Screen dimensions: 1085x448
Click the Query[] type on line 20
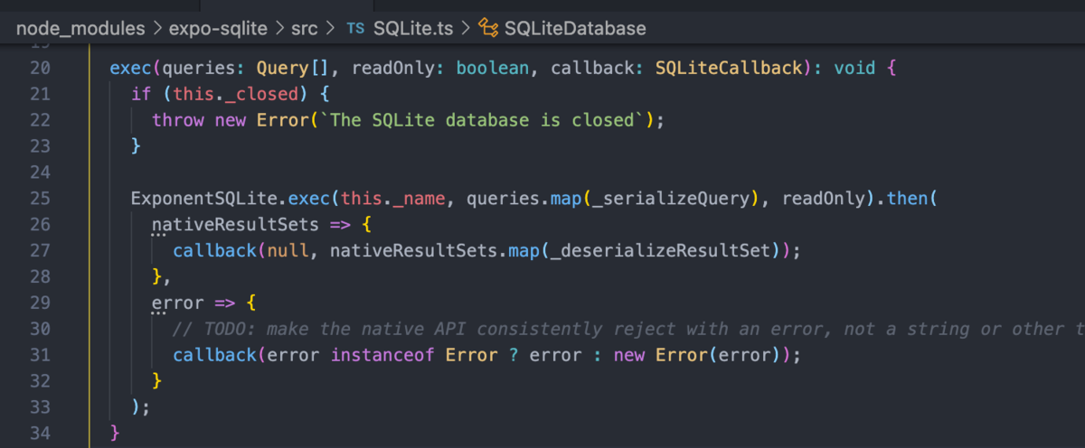[x=294, y=69]
